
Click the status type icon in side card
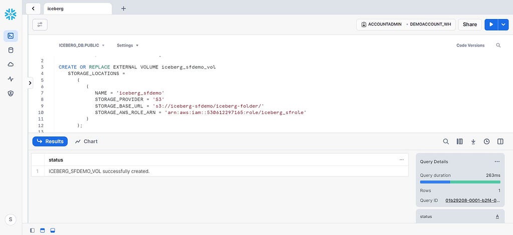[x=497, y=216]
